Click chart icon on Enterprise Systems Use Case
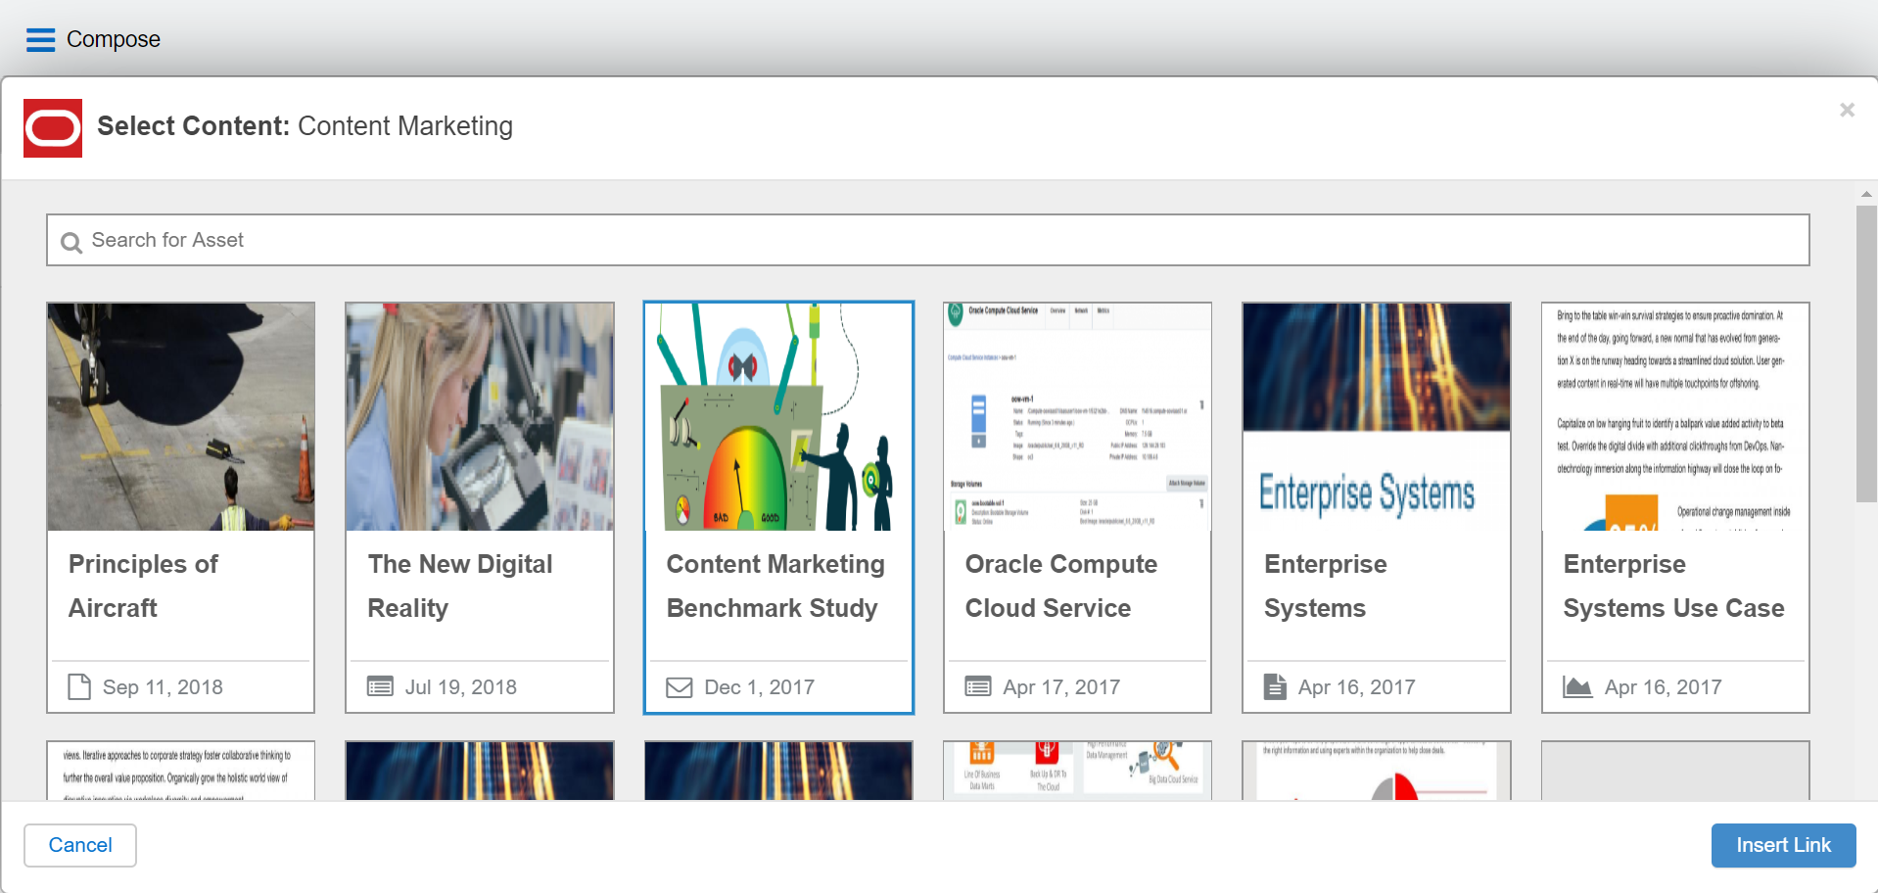The height and width of the screenshot is (893, 1878). (x=1577, y=686)
